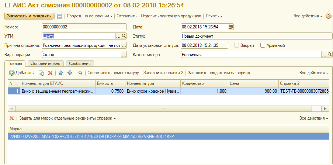Screen dimensions: 333x165
Task: Click the magnifier next to УТМ field
Action: click(124, 36)
